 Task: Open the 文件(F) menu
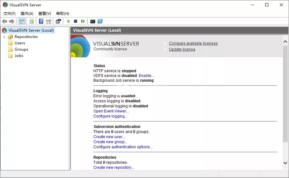pos(10,14)
